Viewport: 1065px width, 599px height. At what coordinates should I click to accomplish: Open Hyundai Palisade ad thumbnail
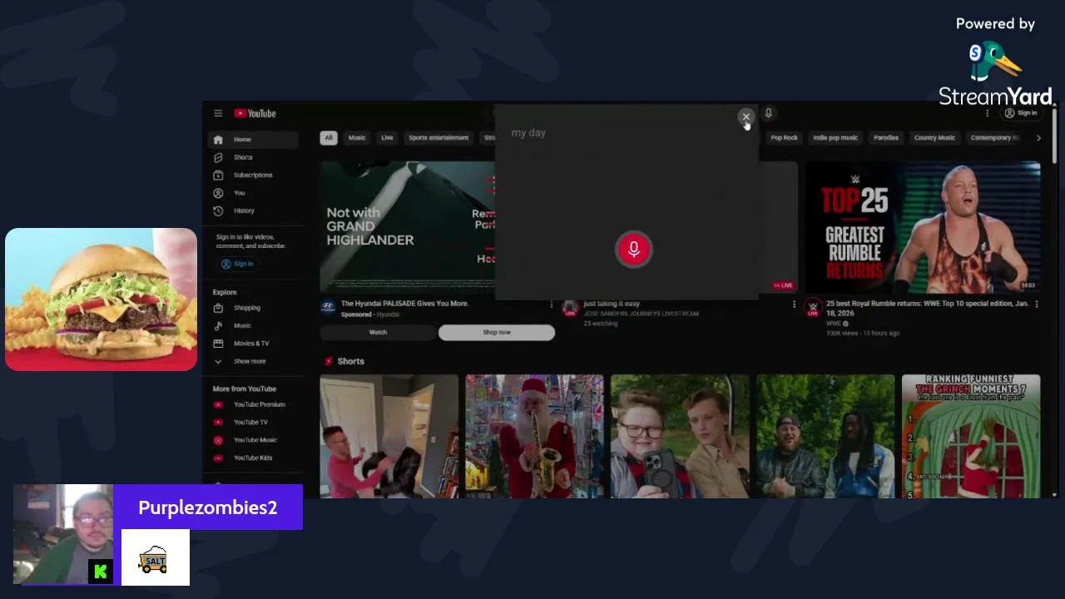(408, 226)
